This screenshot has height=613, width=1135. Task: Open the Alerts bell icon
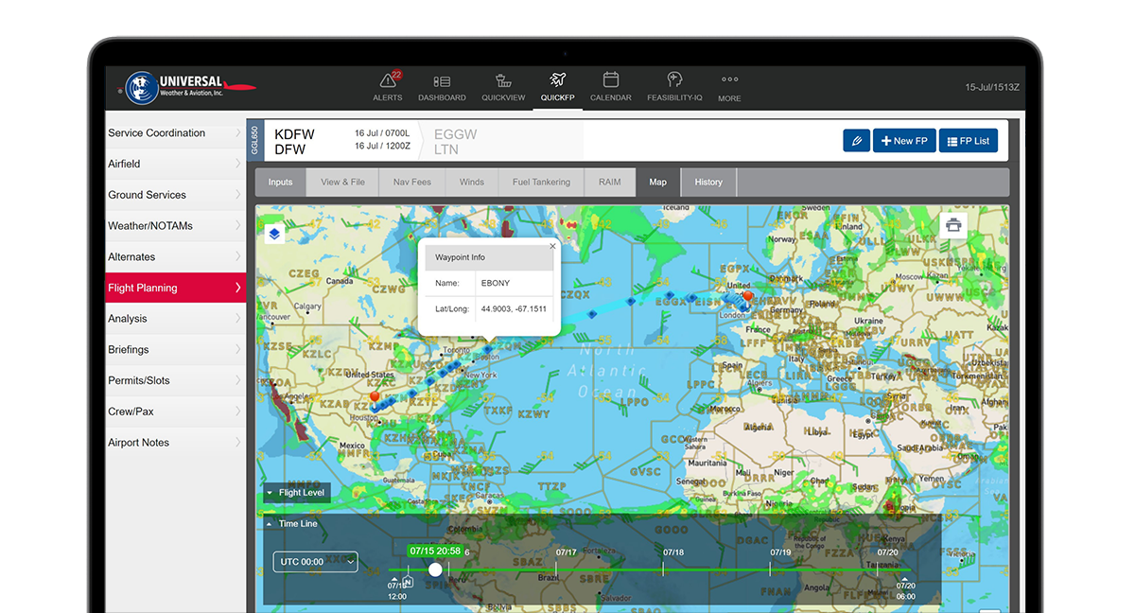pos(387,81)
